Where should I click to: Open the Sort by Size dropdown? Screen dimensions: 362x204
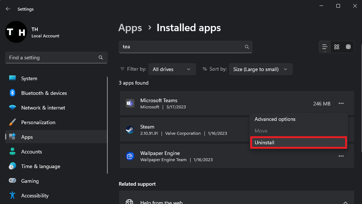click(x=261, y=69)
